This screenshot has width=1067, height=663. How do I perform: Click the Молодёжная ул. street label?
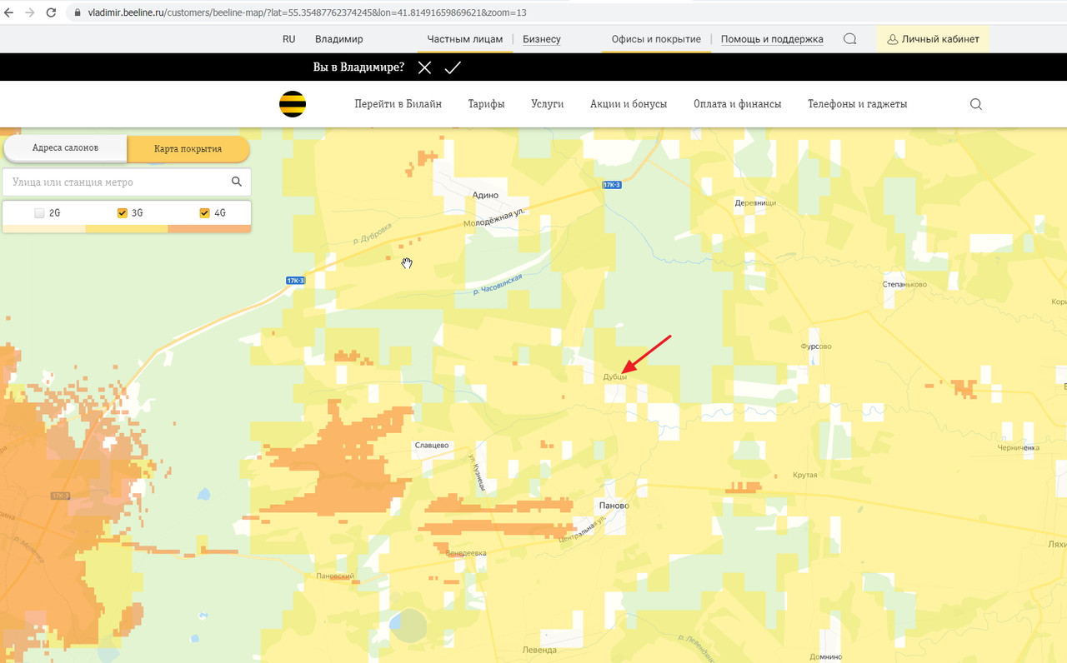(494, 218)
